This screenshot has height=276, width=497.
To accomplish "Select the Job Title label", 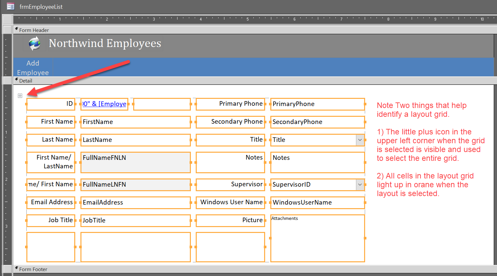I will 51,221.
